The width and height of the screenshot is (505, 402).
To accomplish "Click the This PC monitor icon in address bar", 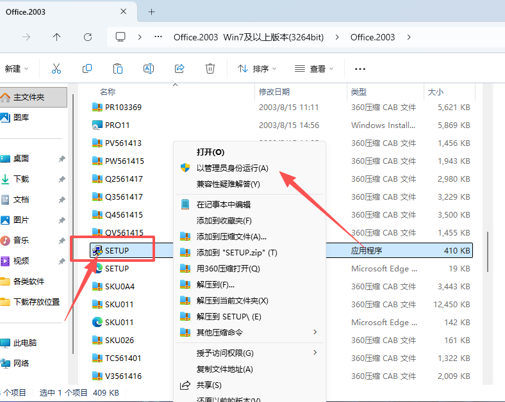I will 120,37.
